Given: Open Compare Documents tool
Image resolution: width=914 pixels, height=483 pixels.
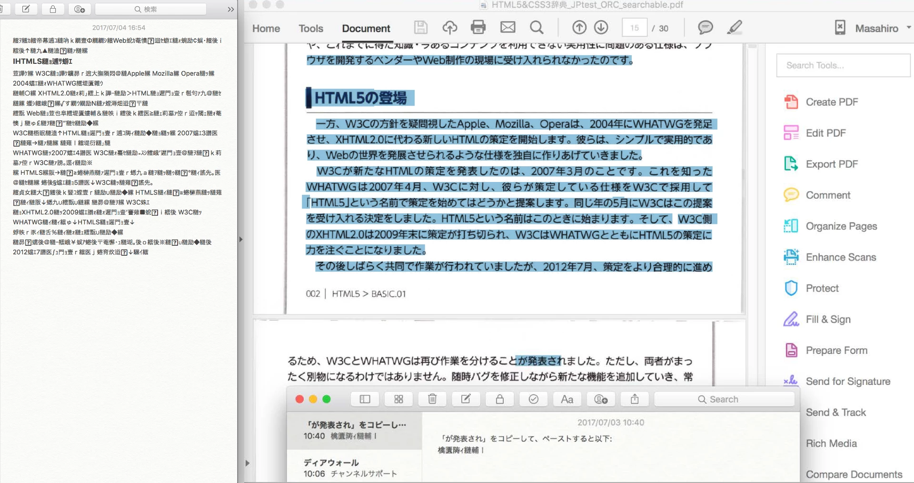Looking at the screenshot, I should [x=854, y=474].
